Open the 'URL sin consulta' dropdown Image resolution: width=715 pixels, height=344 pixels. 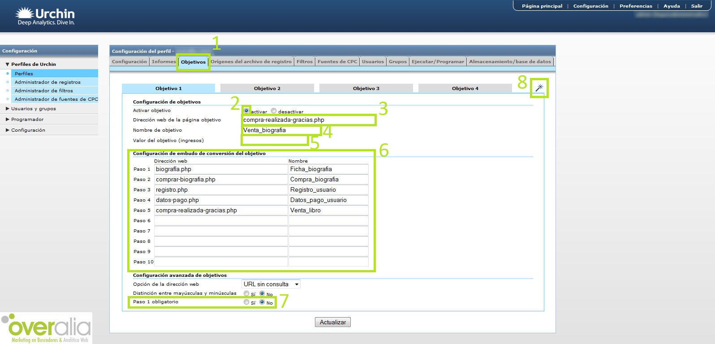[271, 284]
